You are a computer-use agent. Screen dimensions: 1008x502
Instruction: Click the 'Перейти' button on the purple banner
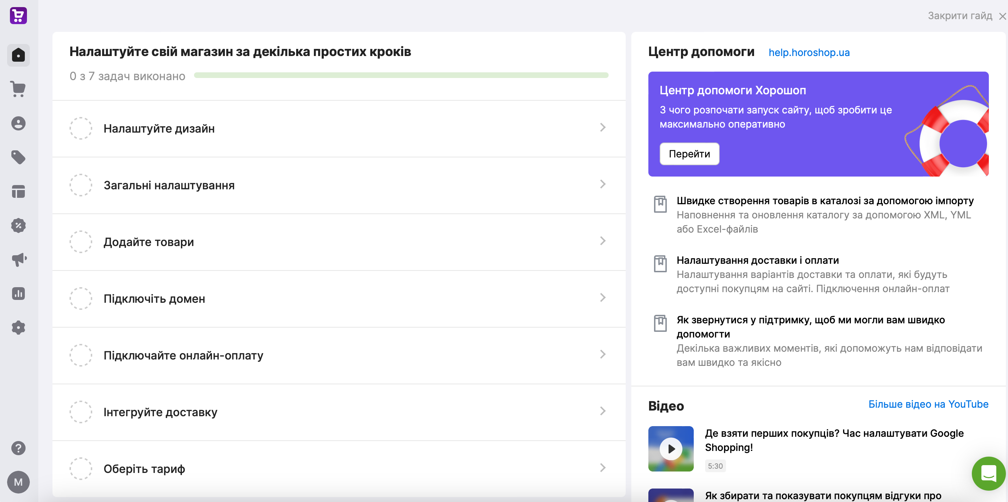tap(689, 154)
